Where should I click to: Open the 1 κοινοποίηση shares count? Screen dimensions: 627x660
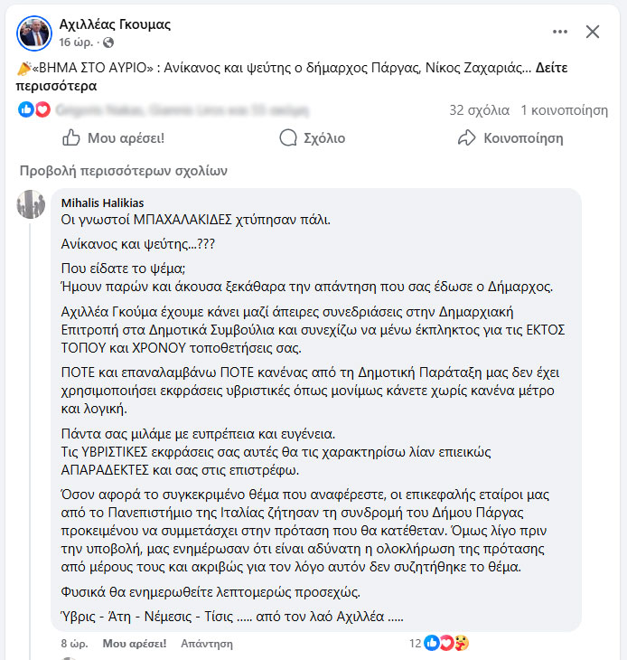point(564,110)
